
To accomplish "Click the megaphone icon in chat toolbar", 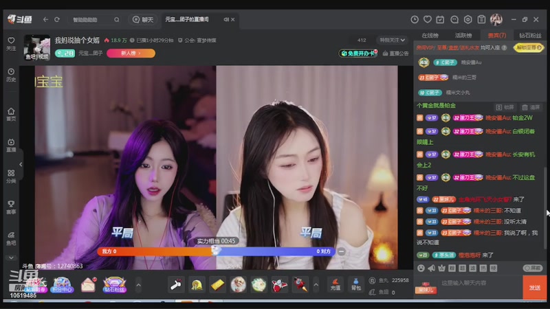I will tap(431, 268).
